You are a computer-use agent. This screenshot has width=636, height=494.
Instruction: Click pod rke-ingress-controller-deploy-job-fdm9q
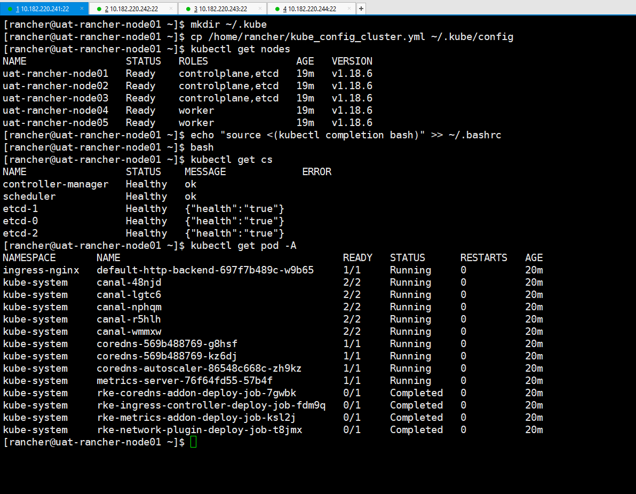click(x=211, y=405)
